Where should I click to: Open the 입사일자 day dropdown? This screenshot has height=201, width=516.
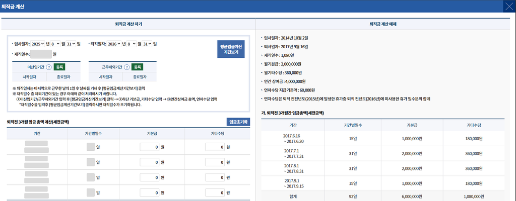71,44
